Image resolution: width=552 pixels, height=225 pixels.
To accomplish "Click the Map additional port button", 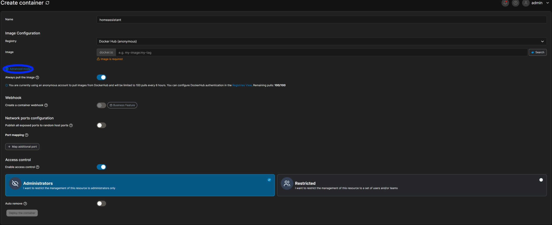I will [x=22, y=147].
